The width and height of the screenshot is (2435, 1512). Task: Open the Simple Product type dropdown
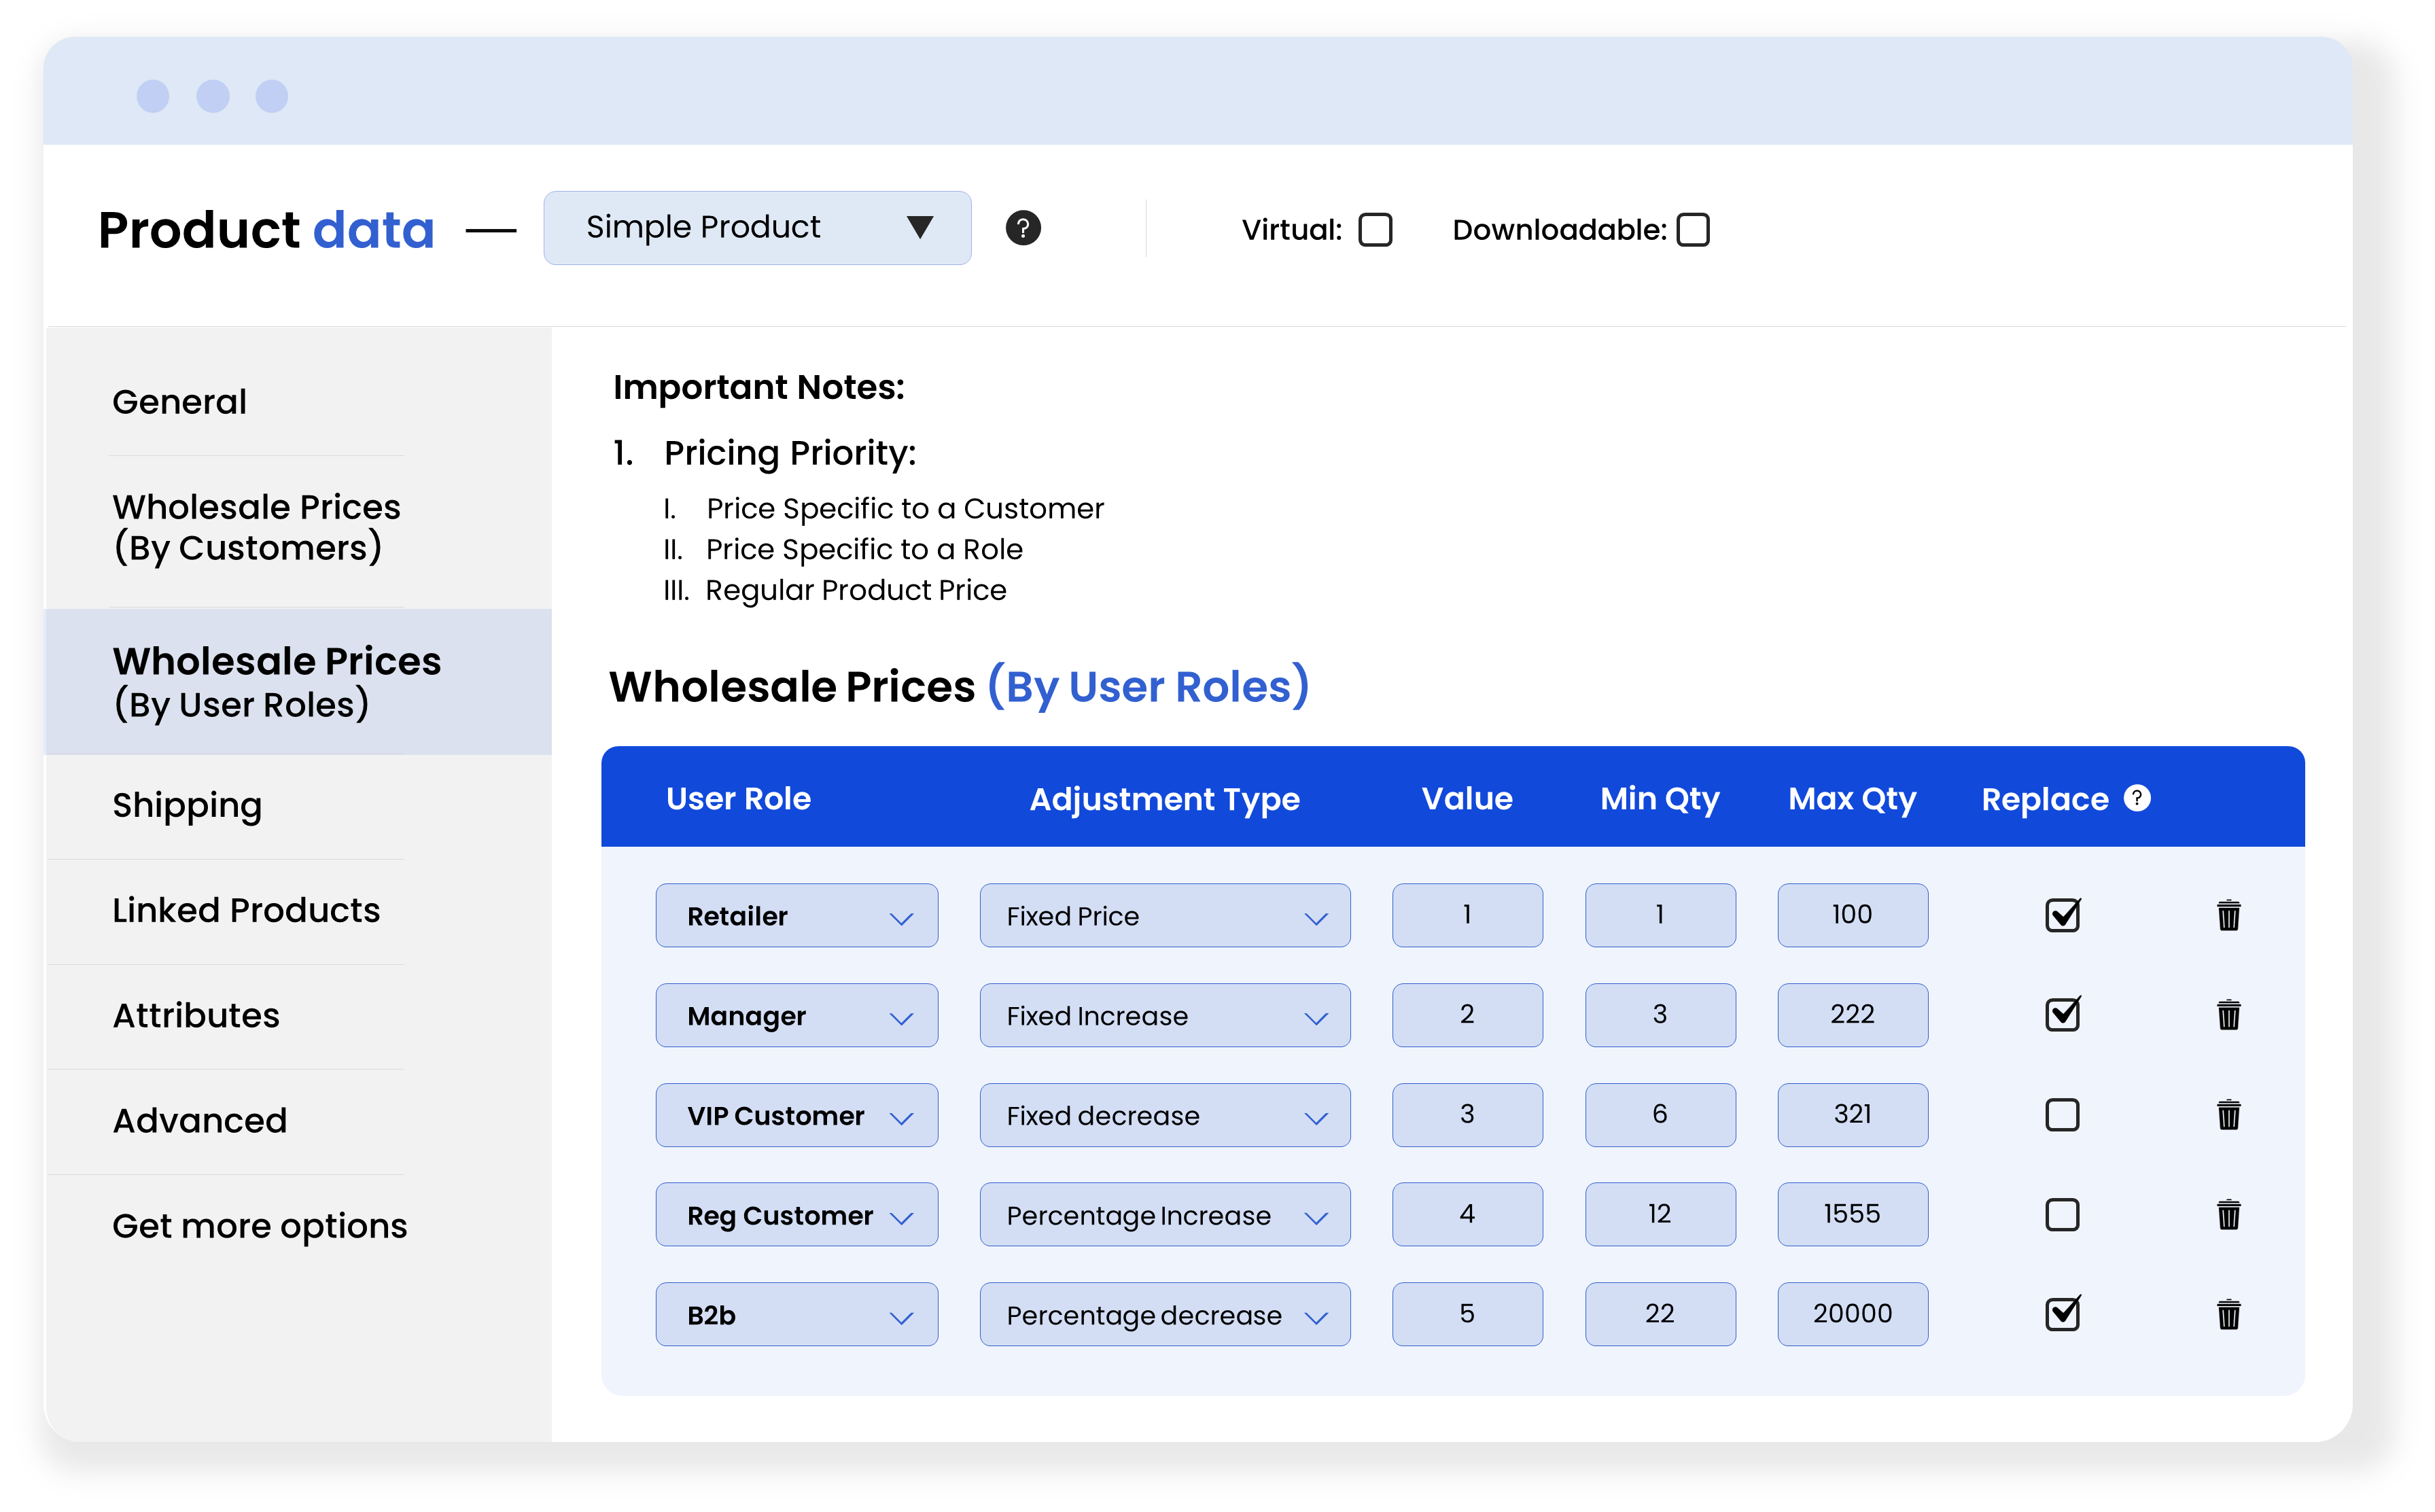click(x=757, y=228)
